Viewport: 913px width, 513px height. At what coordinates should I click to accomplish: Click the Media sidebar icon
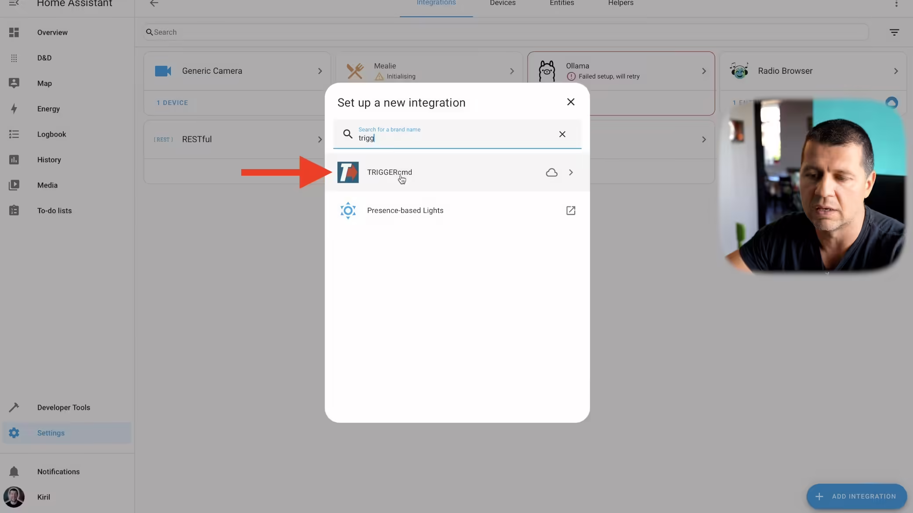[14, 185]
